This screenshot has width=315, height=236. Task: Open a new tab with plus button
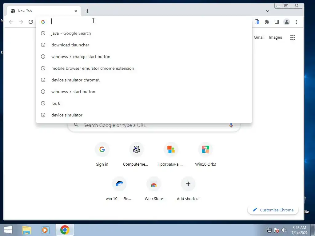pos(87,11)
